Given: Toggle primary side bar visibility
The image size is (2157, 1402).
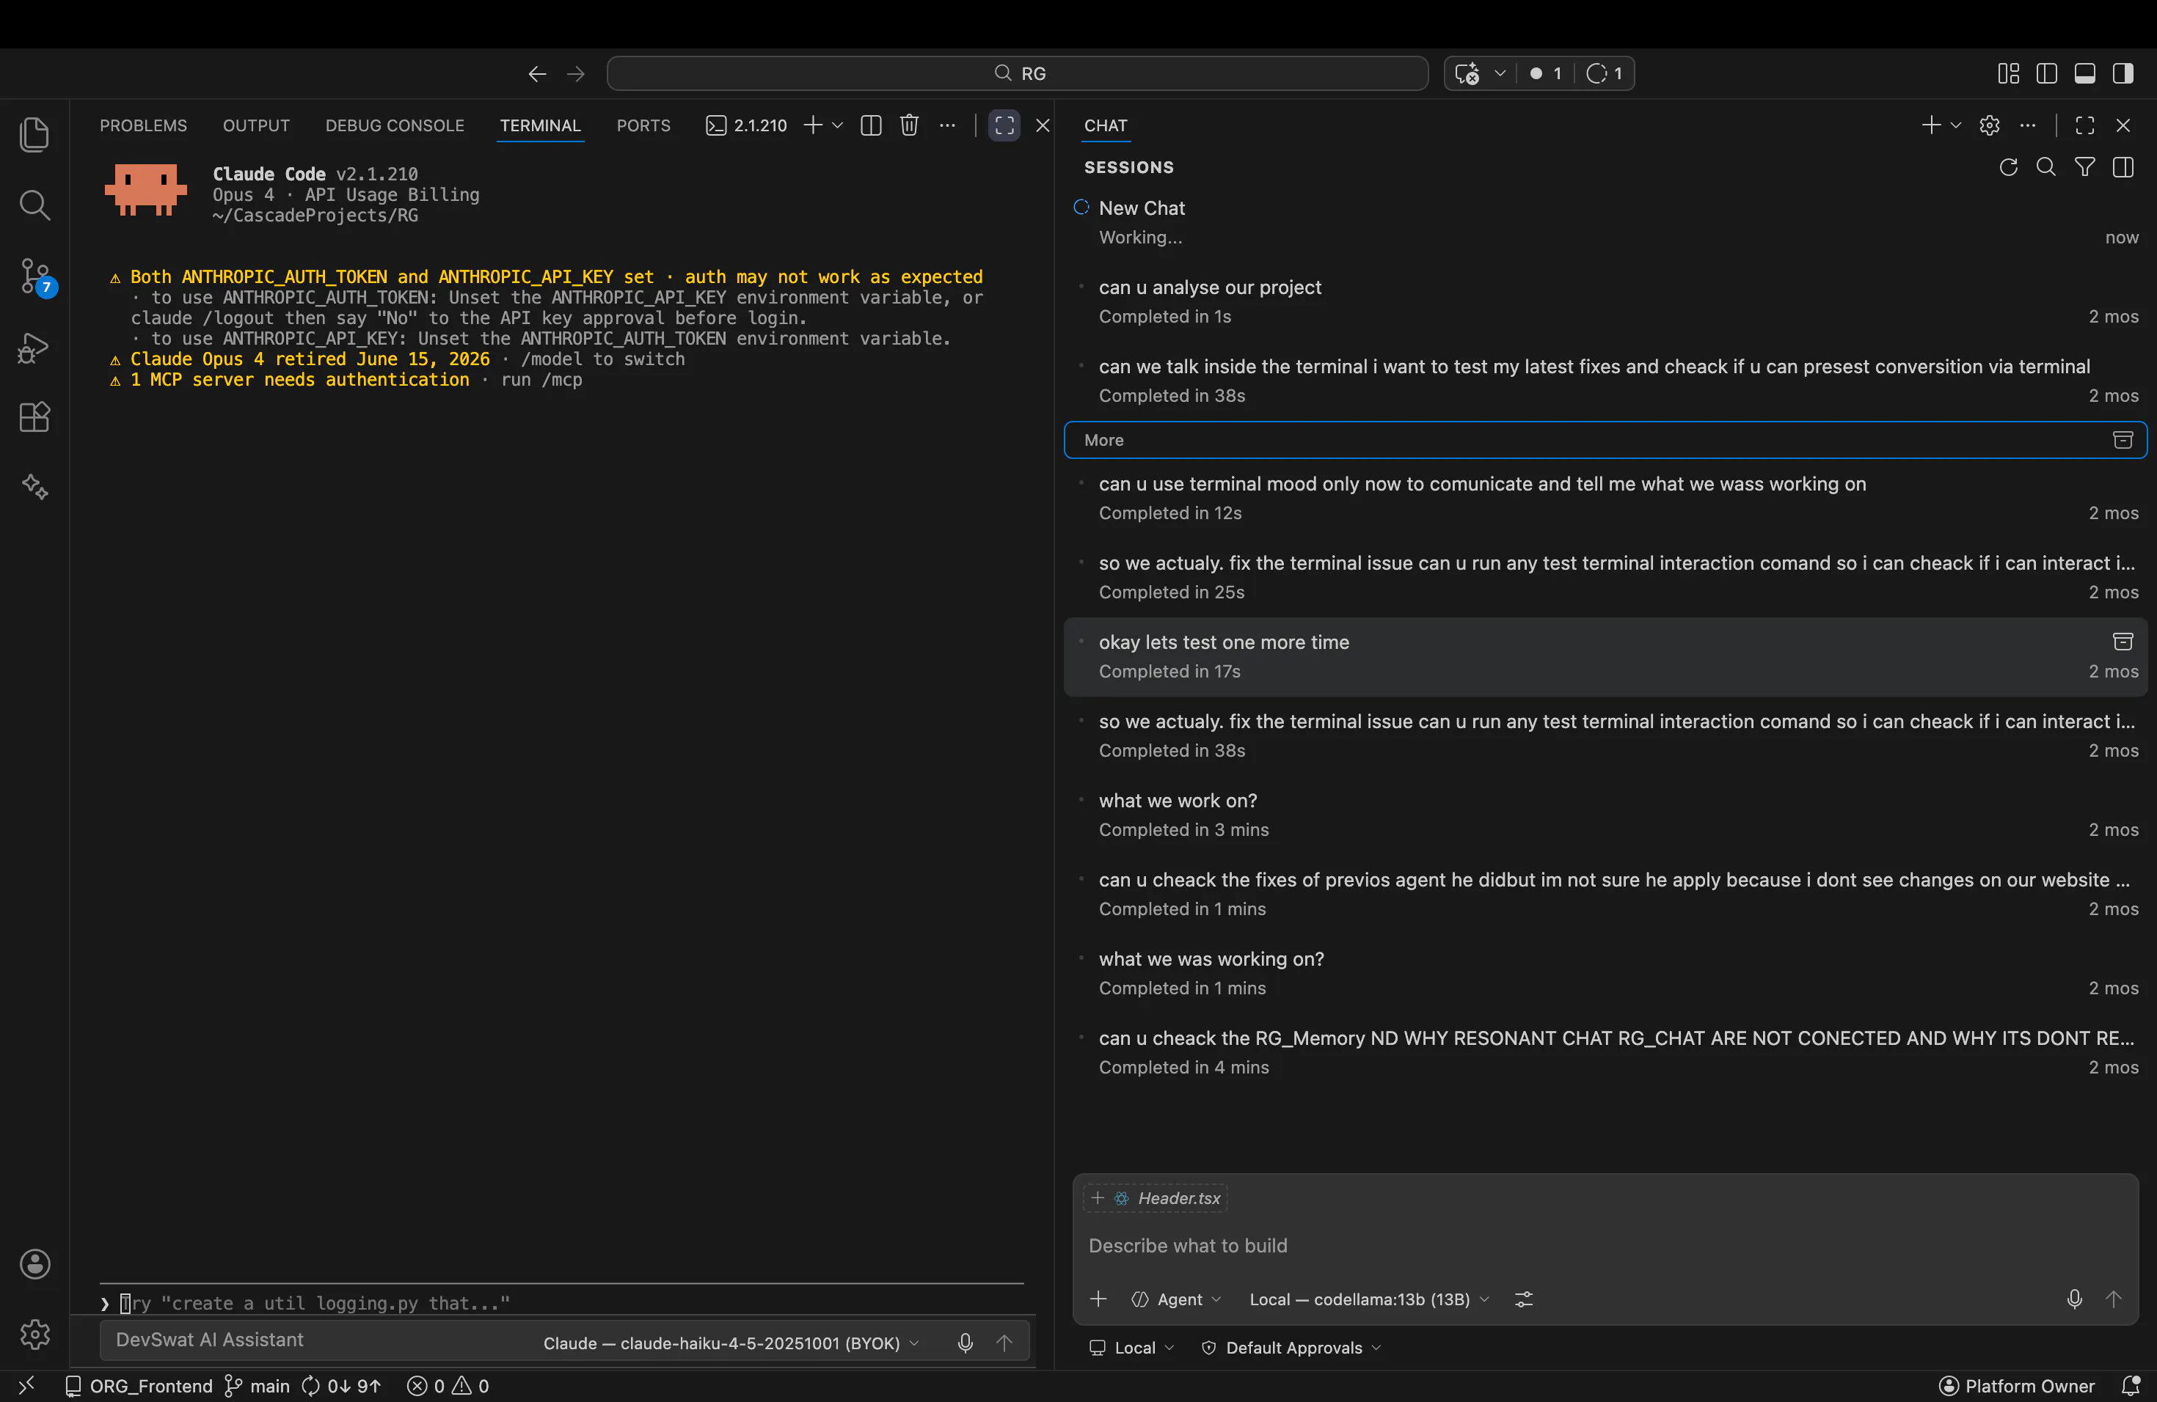Looking at the screenshot, I should tap(2046, 73).
